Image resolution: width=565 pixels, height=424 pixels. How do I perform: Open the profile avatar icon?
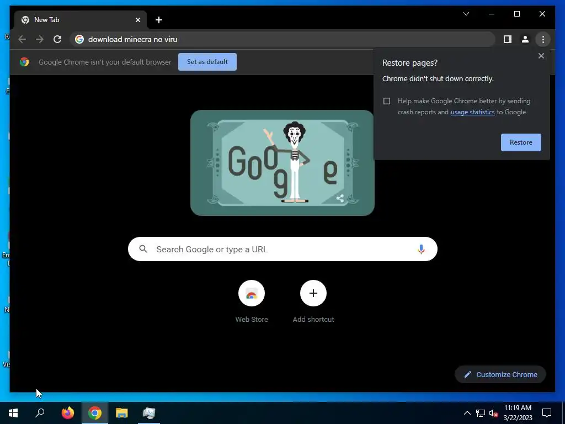(x=525, y=39)
